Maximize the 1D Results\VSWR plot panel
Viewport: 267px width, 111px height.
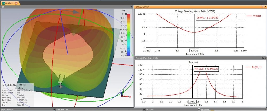(263, 7)
